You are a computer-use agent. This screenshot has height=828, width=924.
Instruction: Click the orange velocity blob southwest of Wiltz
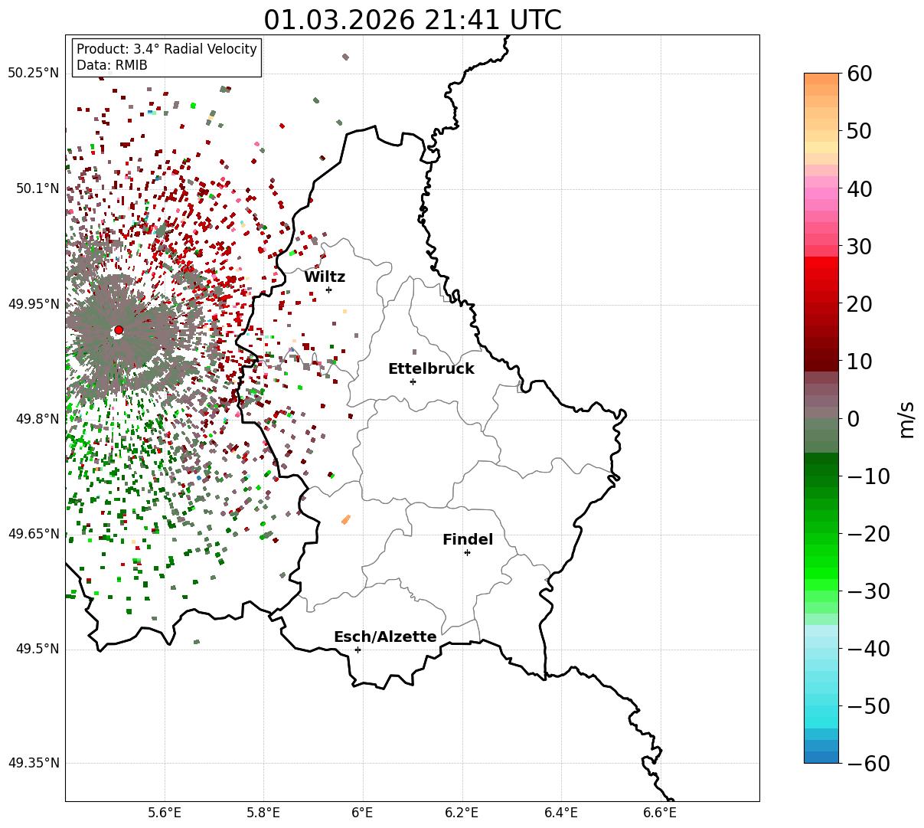point(346,519)
